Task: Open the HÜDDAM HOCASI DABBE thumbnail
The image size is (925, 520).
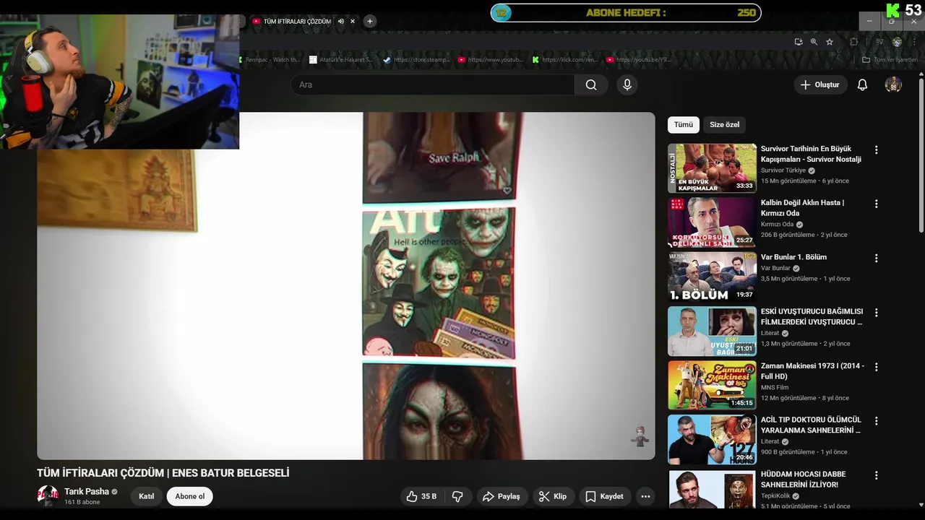Action: 712,488
